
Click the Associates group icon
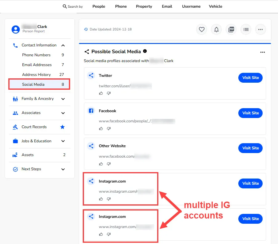pyautogui.click(x=15, y=113)
